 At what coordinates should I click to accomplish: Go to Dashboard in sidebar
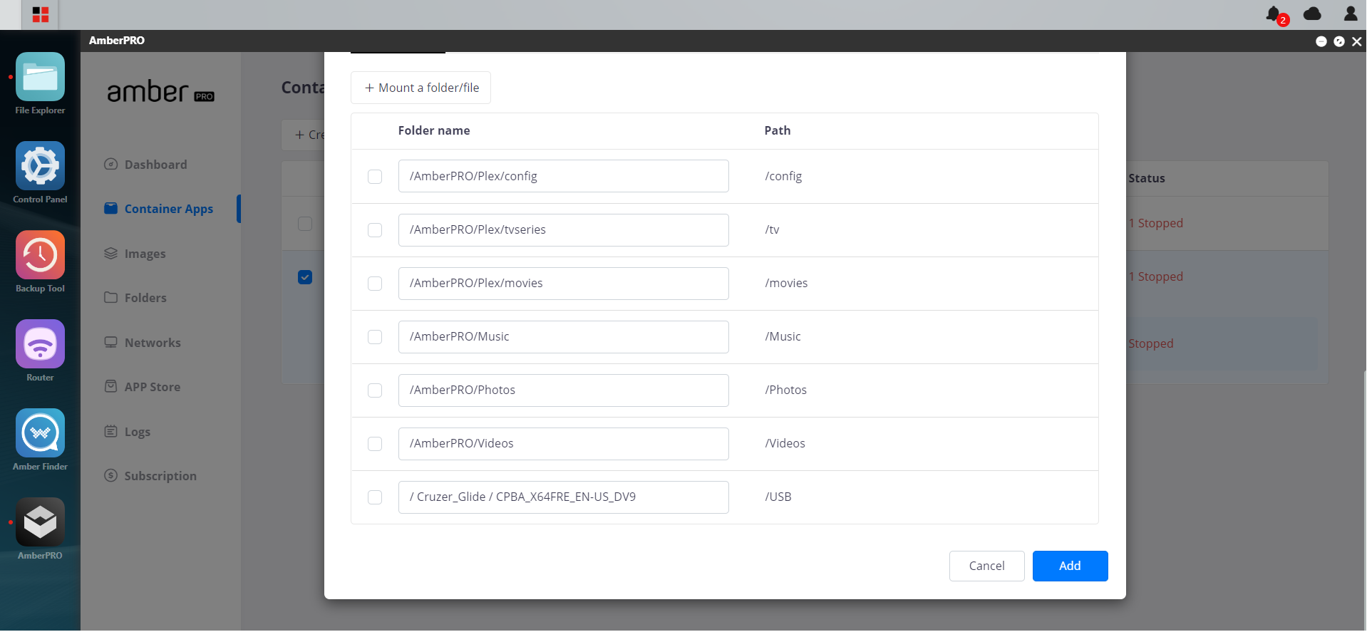155,165
